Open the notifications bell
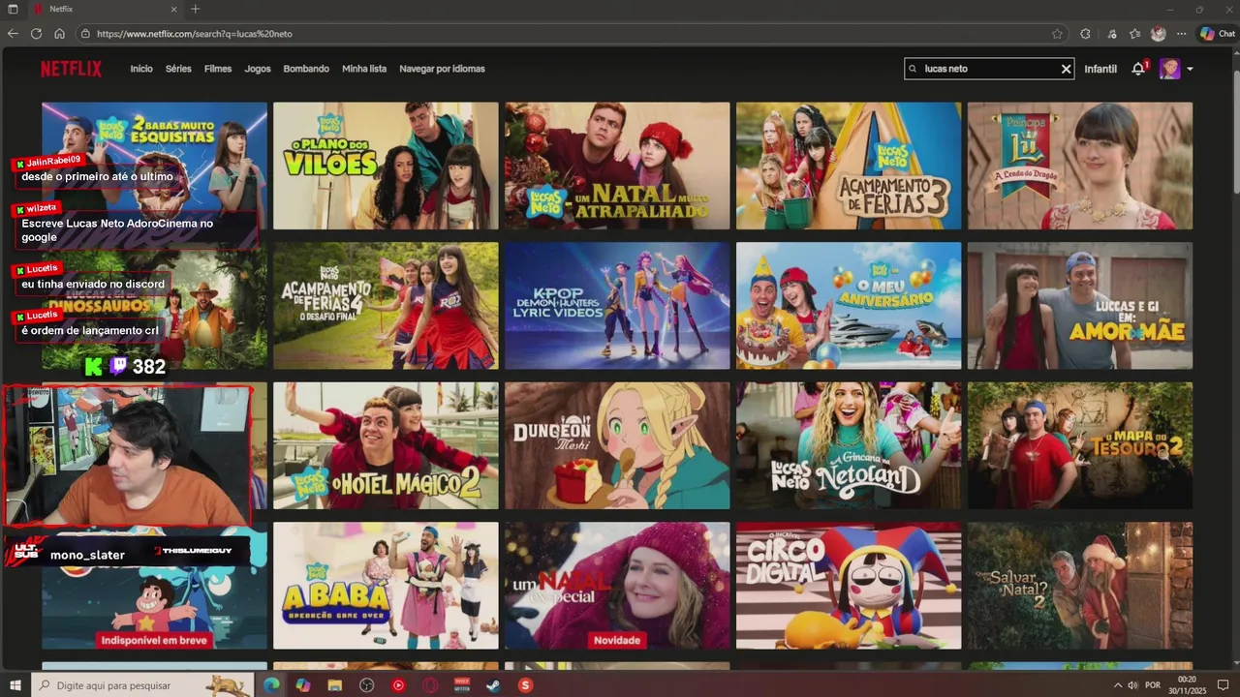Viewport: 1240px width, 697px height. 1138,69
